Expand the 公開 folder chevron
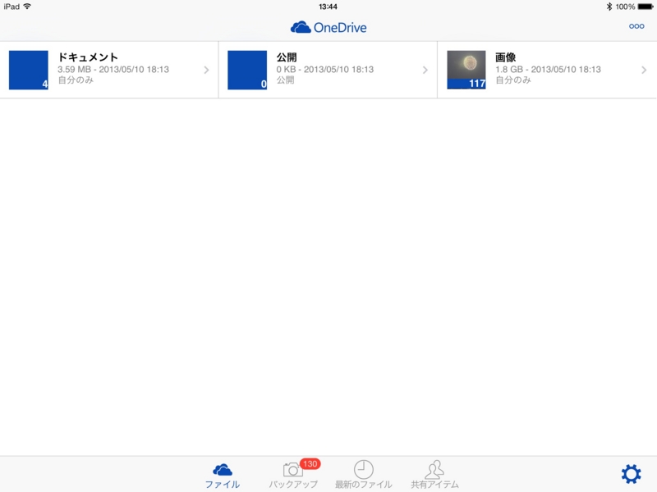The height and width of the screenshot is (492, 657). point(427,69)
